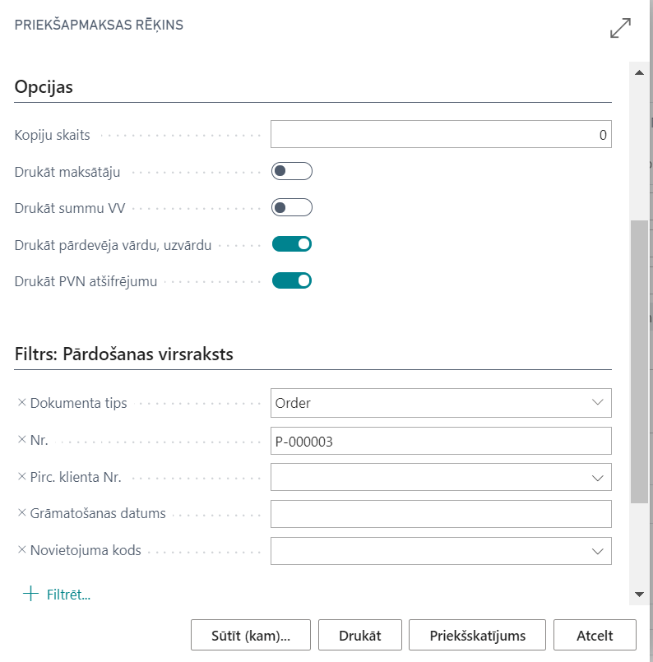The width and height of the screenshot is (653, 662).
Task: Disable Drukāt pārdevēja vārdu, uzvārdu toggle
Action: (292, 244)
